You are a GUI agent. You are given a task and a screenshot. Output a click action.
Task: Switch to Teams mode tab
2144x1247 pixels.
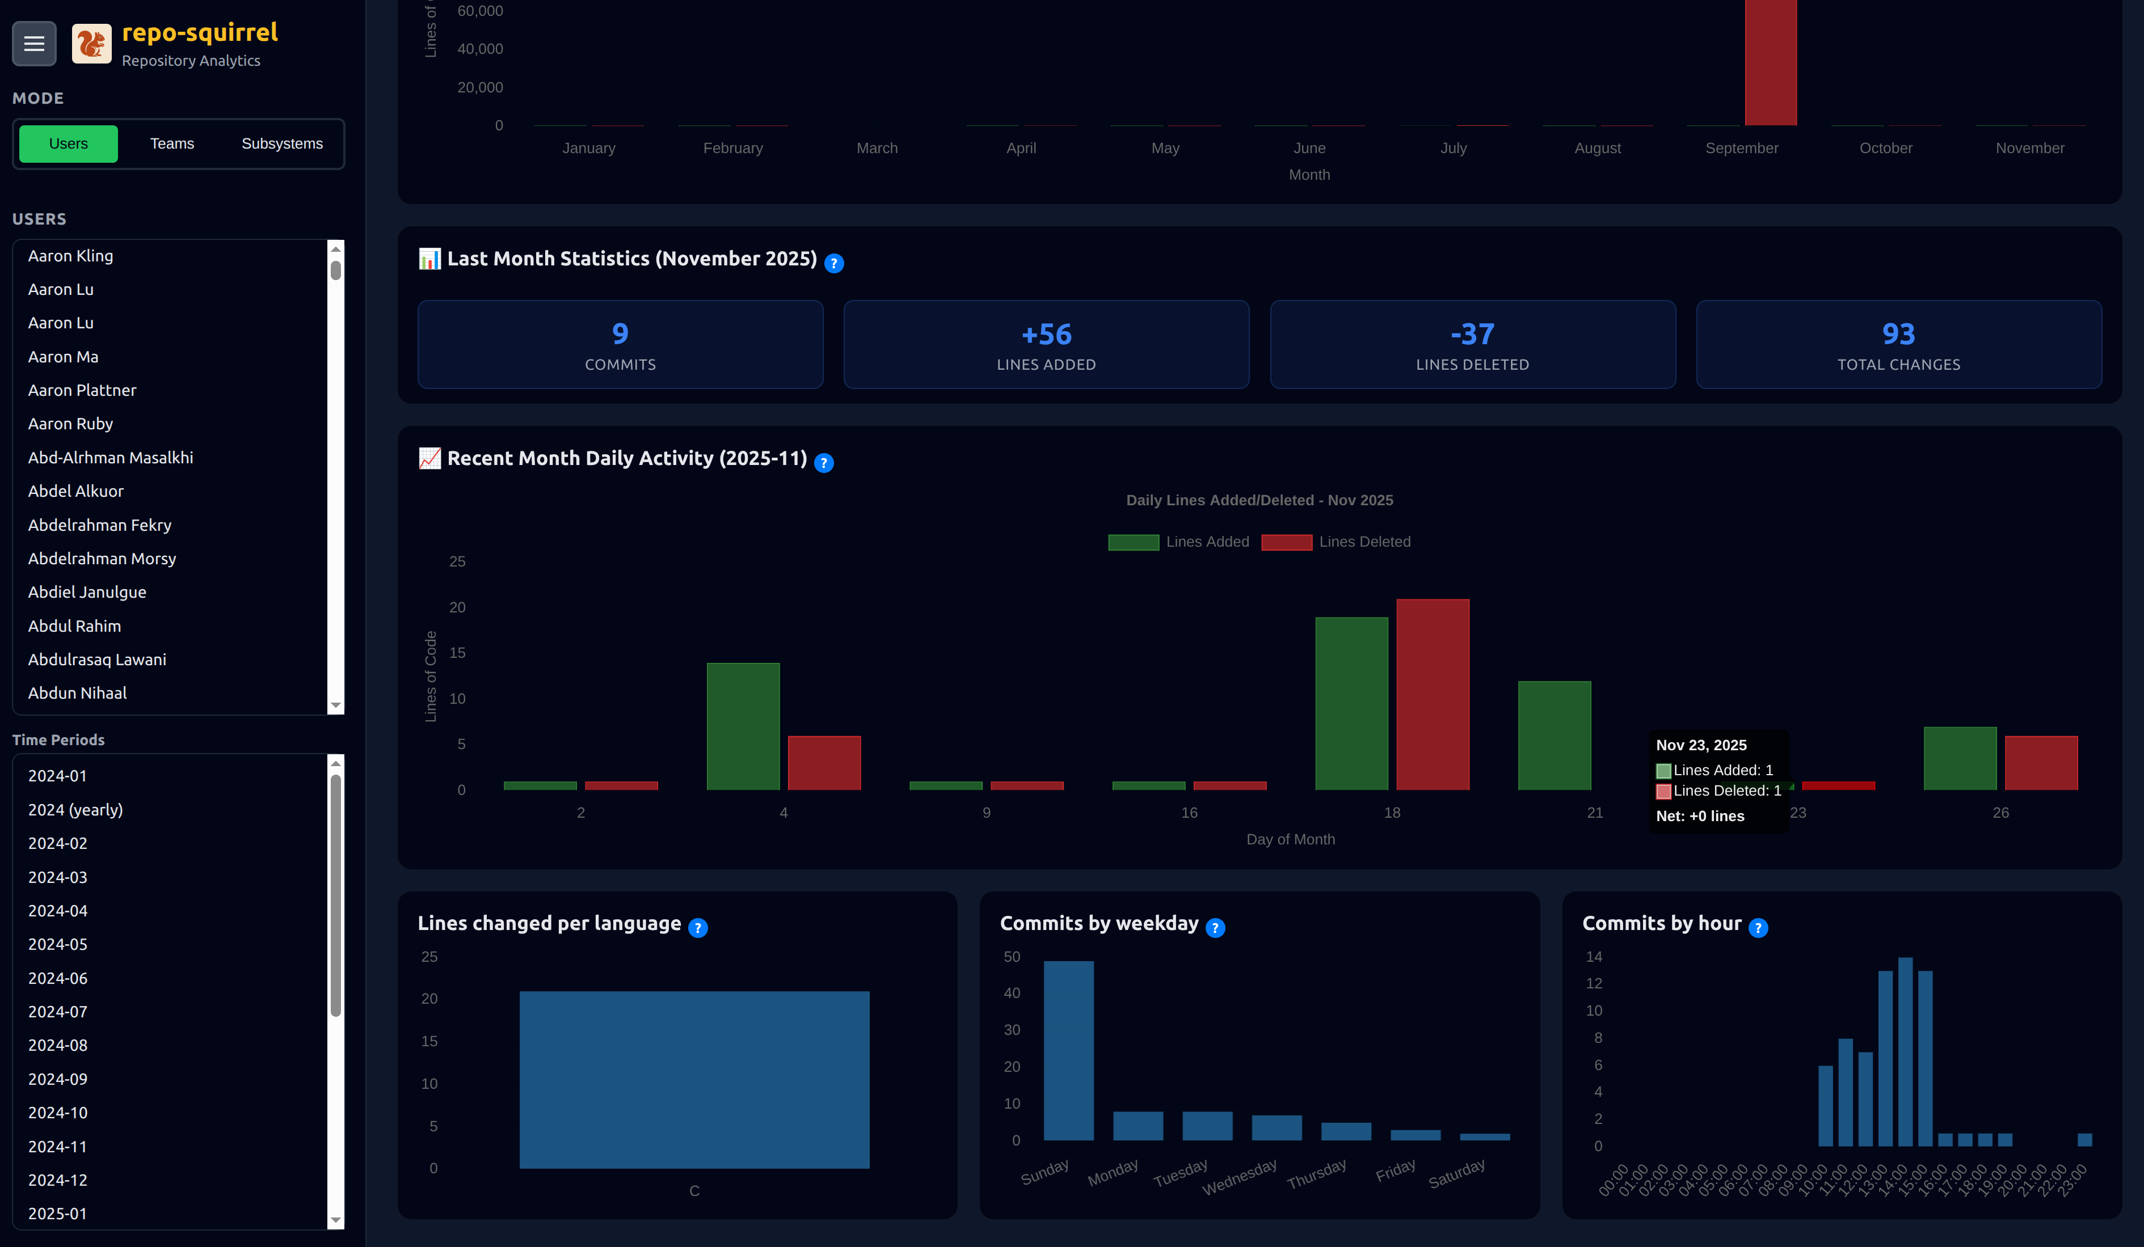[172, 144]
